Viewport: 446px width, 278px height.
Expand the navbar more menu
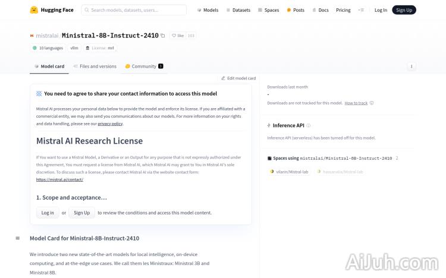click(361, 10)
